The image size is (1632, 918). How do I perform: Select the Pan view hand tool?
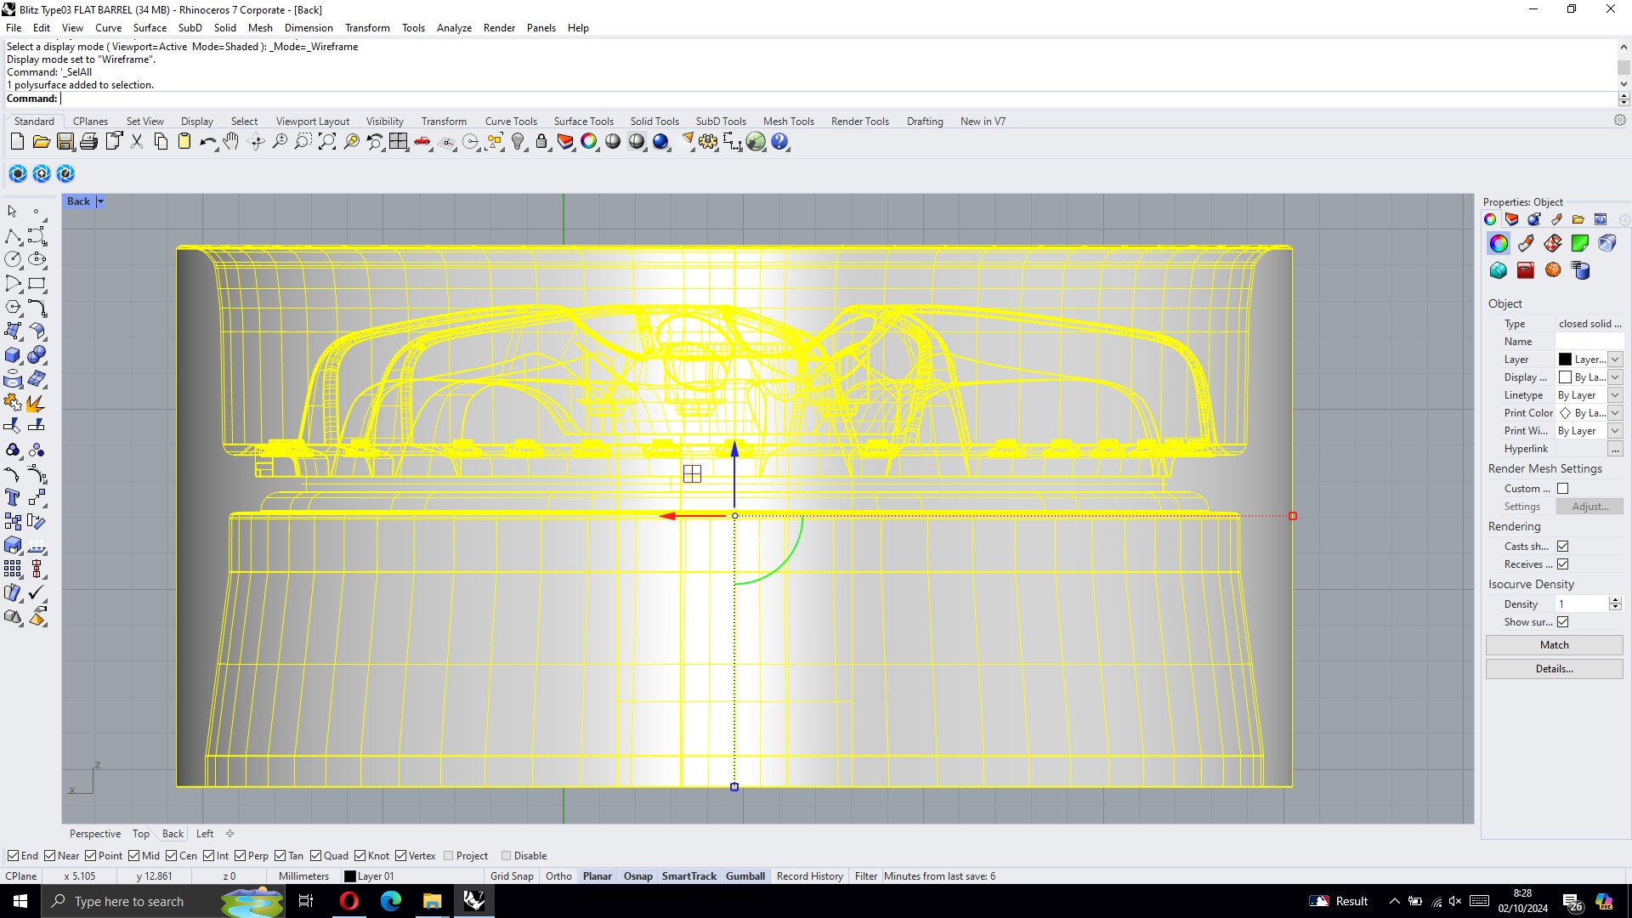[231, 142]
